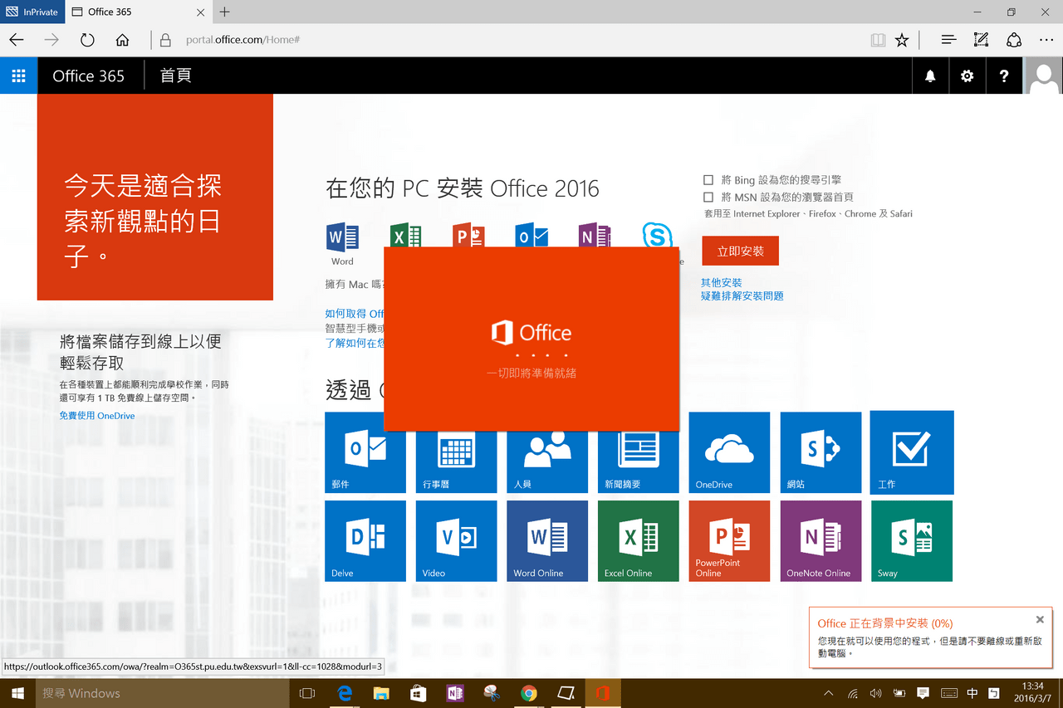Screen dimensions: 1063x708
Task: Open the Action Center notifications icon
Action: coord(923,693)
